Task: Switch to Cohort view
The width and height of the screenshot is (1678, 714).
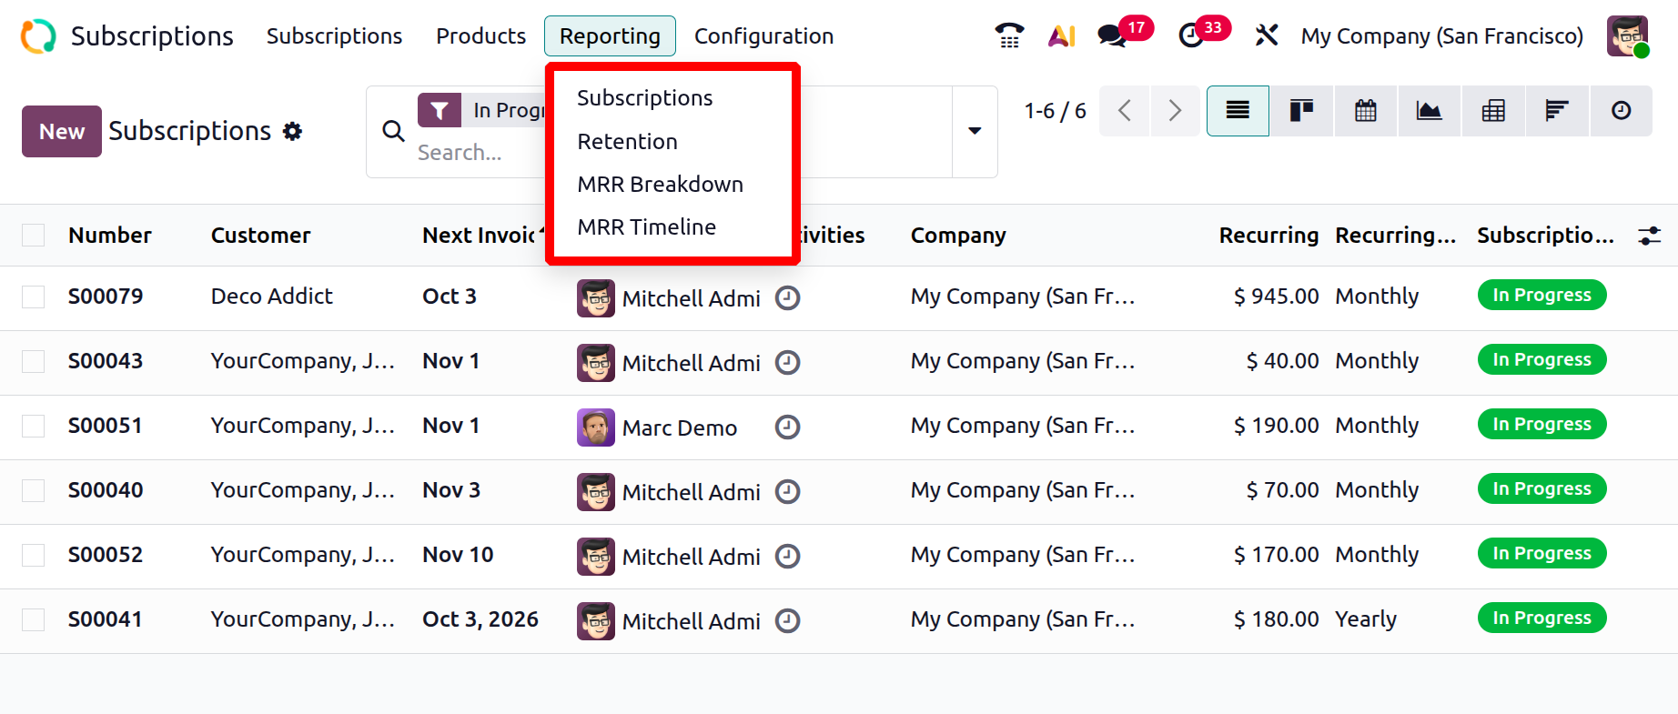Action: (x=1557, y=111)
